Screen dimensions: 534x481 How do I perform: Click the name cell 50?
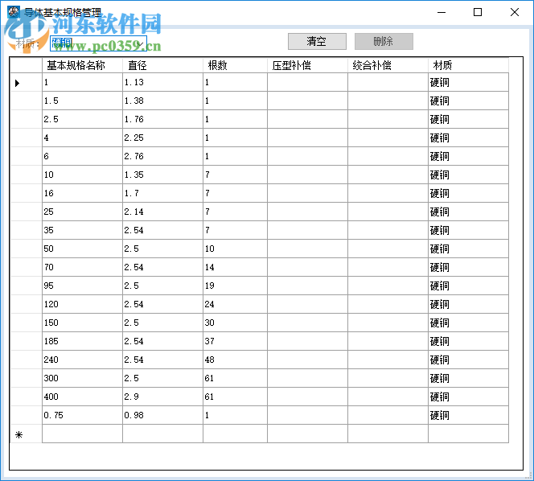point(82,249)
